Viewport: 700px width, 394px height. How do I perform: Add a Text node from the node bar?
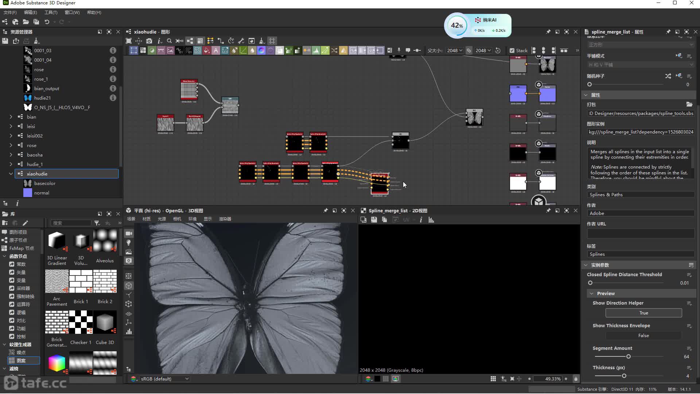(216, 50)
